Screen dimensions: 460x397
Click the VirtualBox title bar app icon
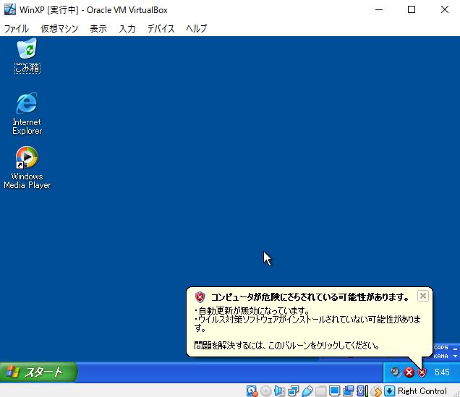click(x=10, y=9)
